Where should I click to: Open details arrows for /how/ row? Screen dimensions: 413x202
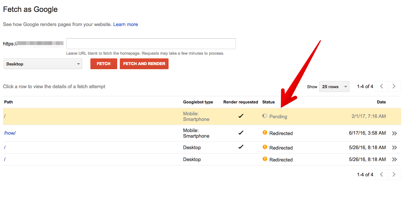(394, 133)
